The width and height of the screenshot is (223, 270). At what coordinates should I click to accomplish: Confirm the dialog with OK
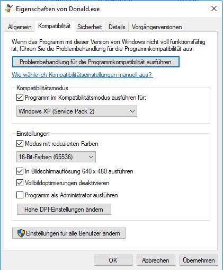[113, 260]
